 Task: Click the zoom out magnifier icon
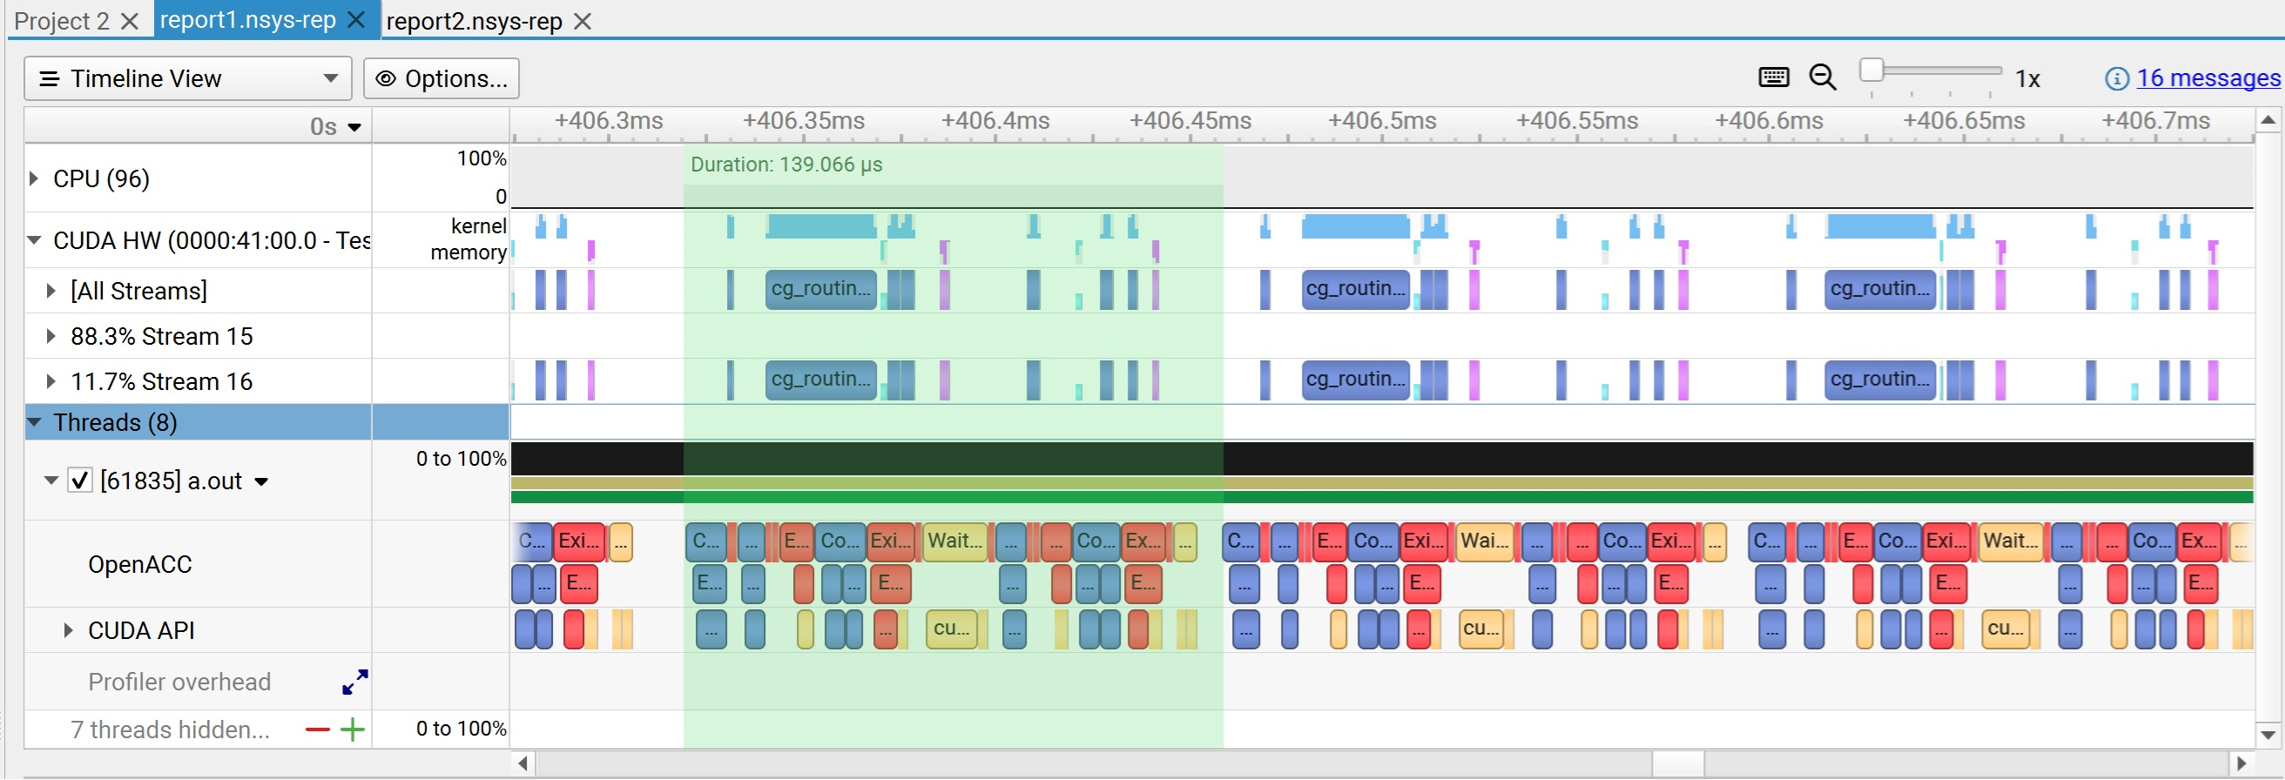(1822, 78)
